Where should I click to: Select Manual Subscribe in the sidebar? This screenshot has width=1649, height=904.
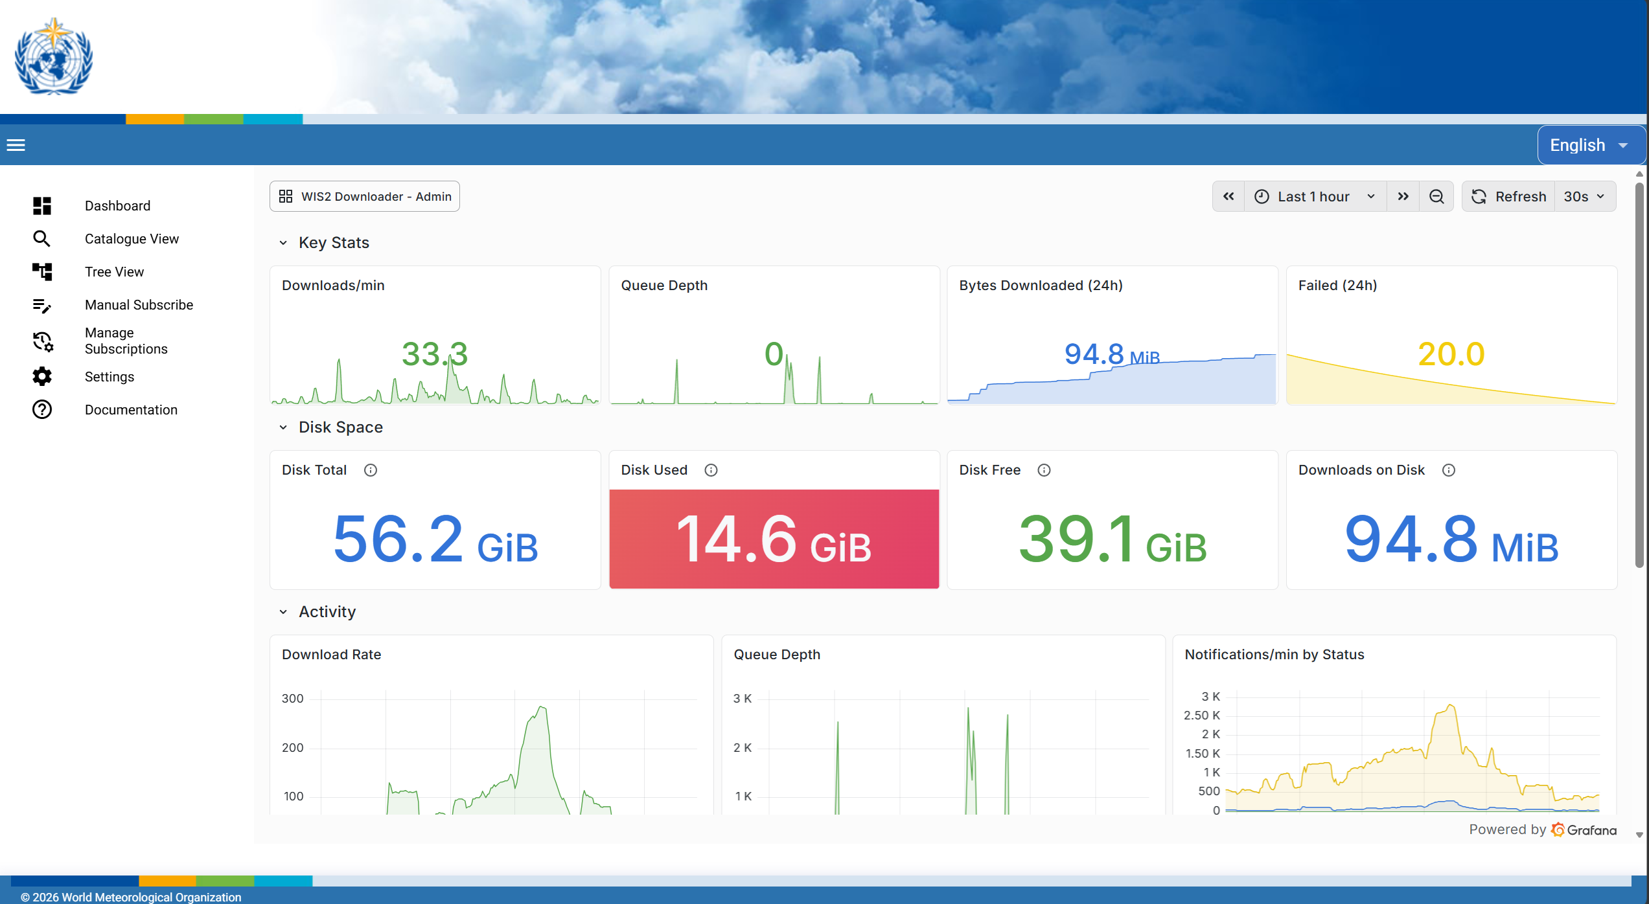coord(139,305)
